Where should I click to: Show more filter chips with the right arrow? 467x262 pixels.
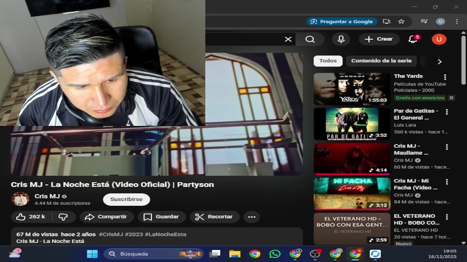440,61
